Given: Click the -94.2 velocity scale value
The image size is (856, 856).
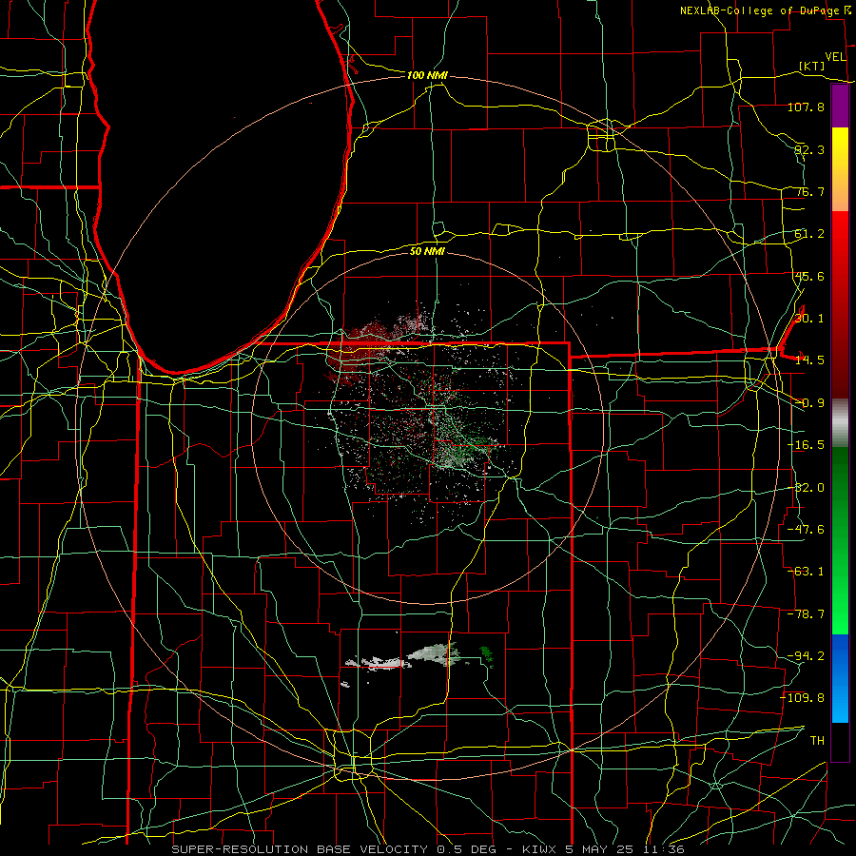Looking at the screenshot, I should tap(807, 655).
